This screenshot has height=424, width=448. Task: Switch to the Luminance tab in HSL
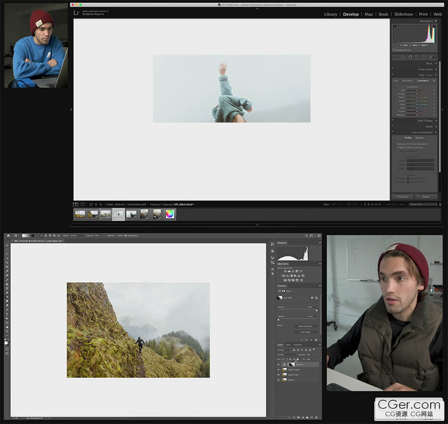coord(423,81)
